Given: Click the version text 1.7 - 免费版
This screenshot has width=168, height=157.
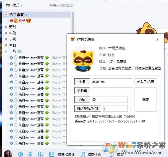Looking at the screenshot, I should (117, 62).
